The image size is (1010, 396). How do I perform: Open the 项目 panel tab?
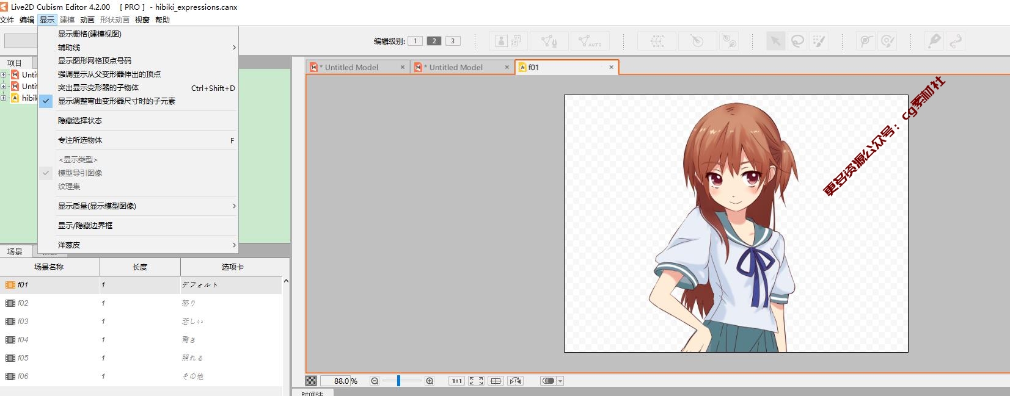[x=15, y=63]
